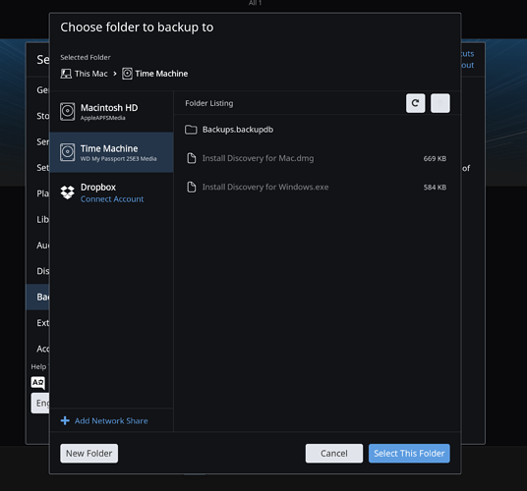Select Macintosh HD drive

pos(111,112)
